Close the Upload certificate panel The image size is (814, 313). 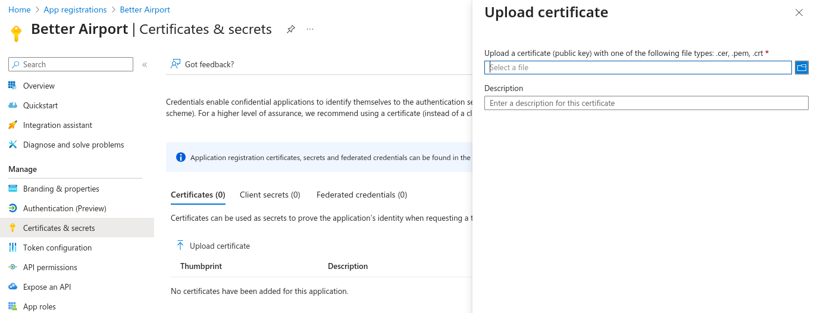point(799,12)
